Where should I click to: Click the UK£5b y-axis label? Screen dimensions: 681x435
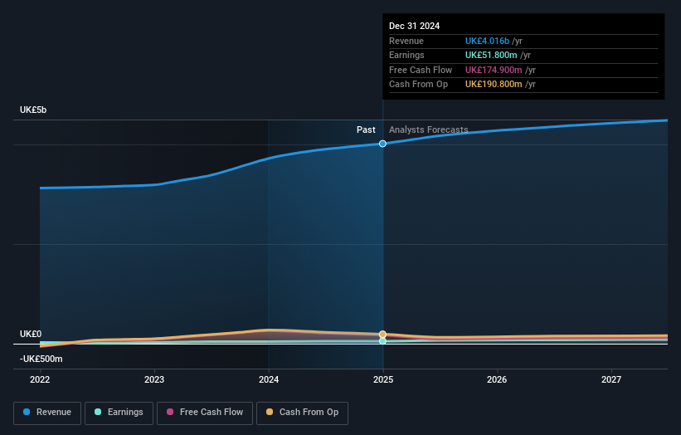(x=33, y=110)
